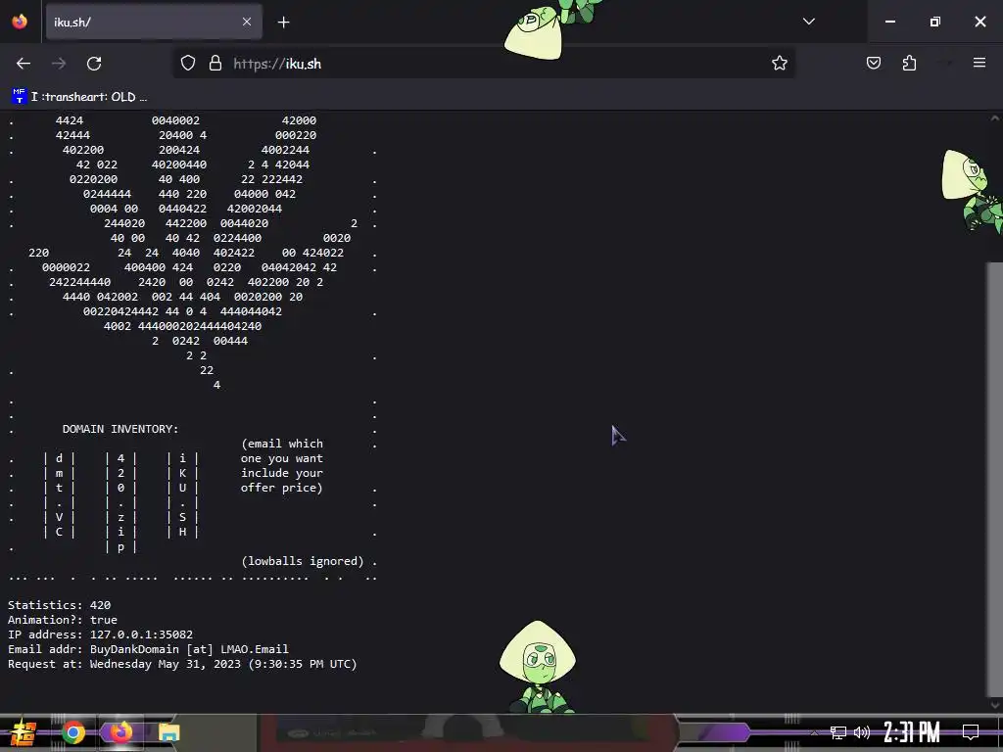Click the 'Animation?: true' line
The height and width of the screenshot is (752, 1003).
coord(63,620)
